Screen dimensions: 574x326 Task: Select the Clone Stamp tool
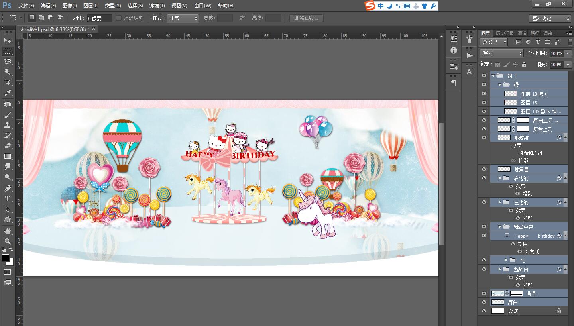pos(8,125)
